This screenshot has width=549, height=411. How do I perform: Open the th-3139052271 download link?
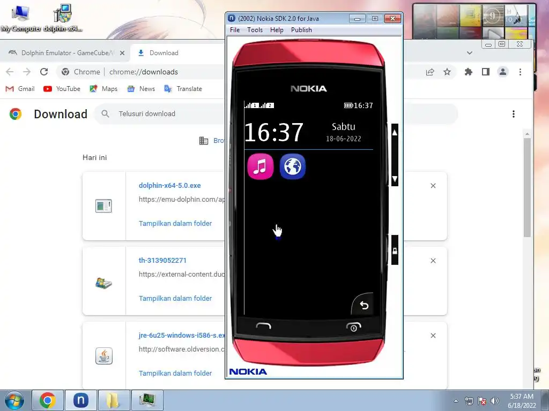click(162, 261)
